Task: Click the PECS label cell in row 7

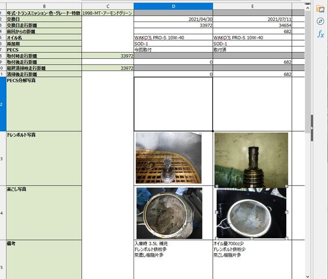Action: pyautogui.click(x=44, y=49)
